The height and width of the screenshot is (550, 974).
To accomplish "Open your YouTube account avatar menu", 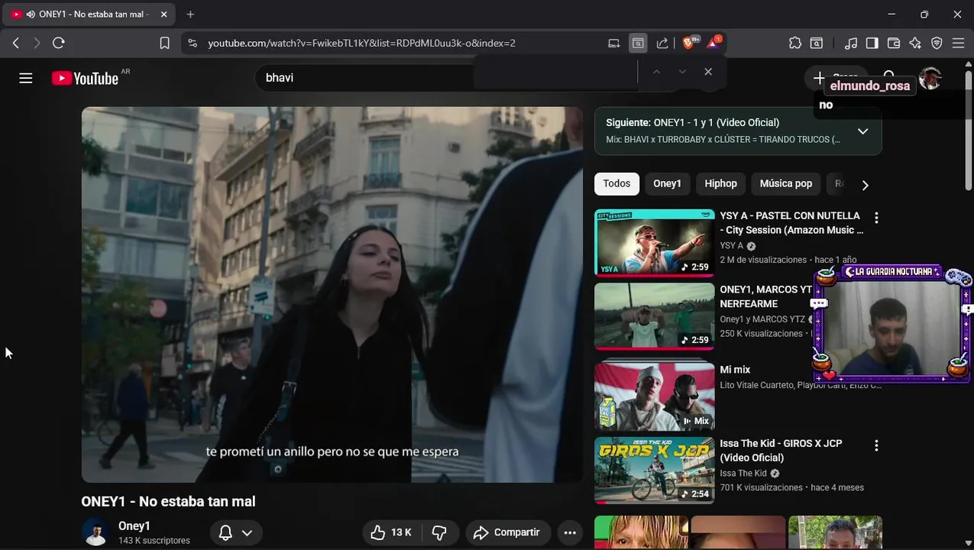I will (x=930, y=78).
